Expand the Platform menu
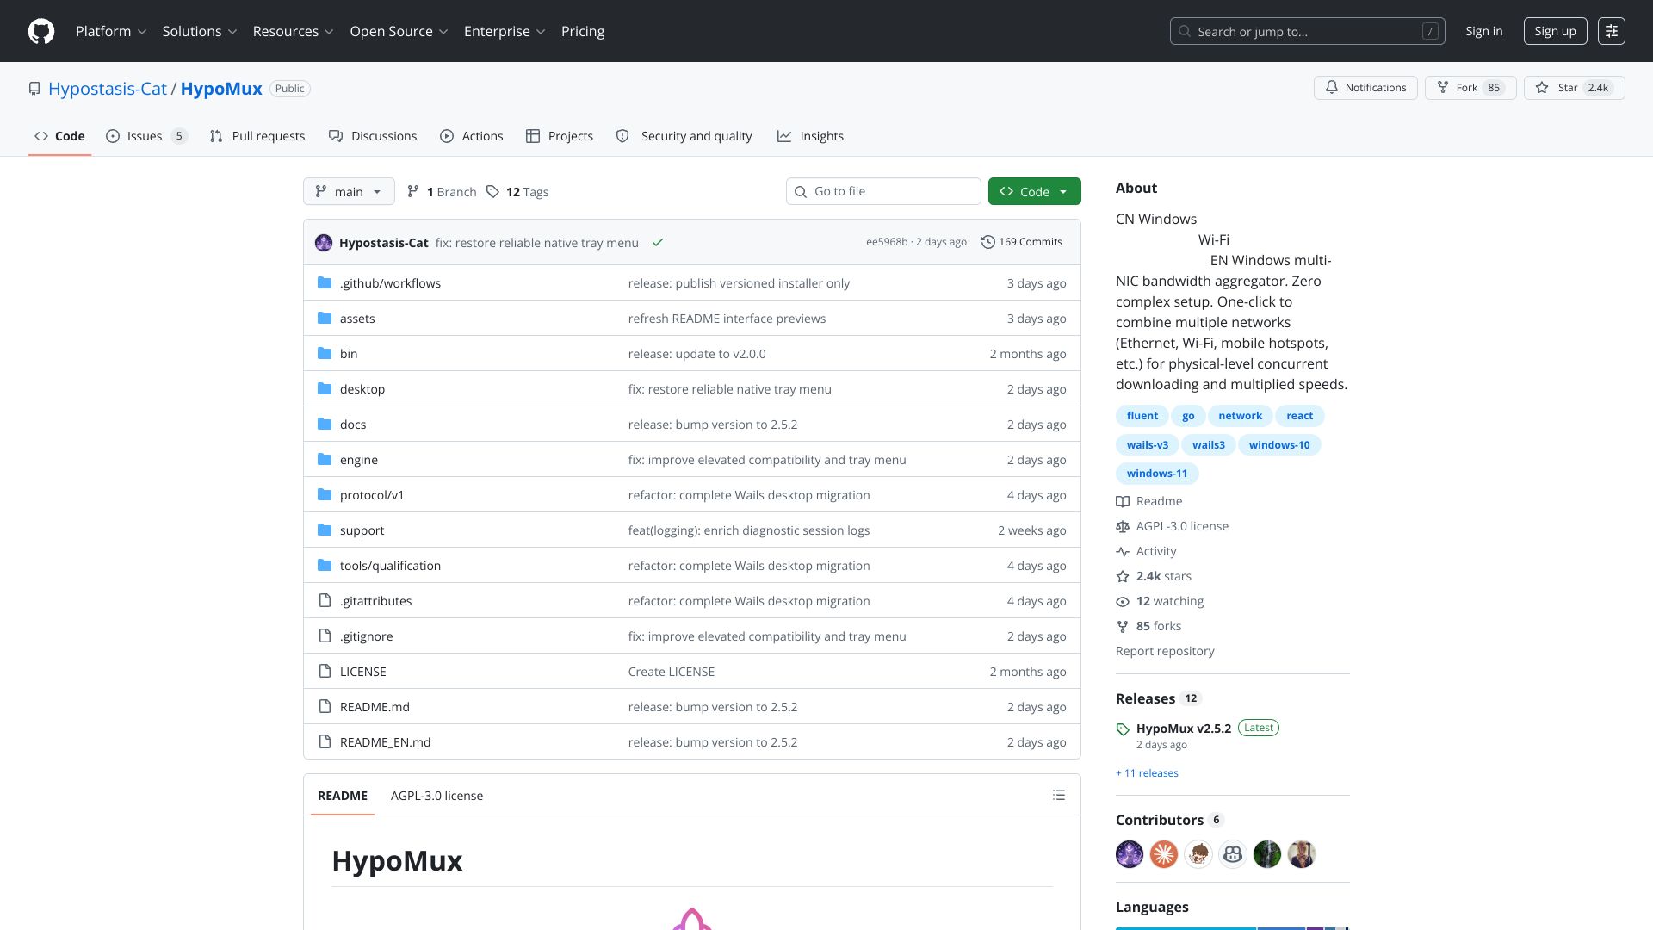Image resolution: width=1653 pixels, height=930 pixels. [x=111, y=31]
